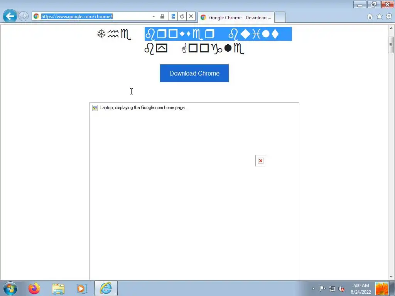View the security lock report icon

(162, 16)
